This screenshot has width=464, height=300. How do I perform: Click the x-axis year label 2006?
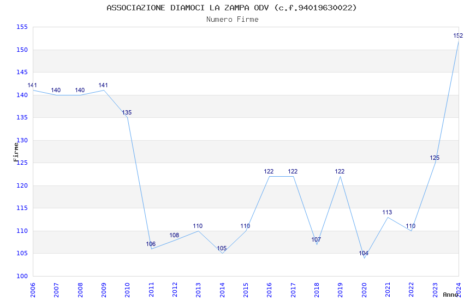(x=33, y=290)
